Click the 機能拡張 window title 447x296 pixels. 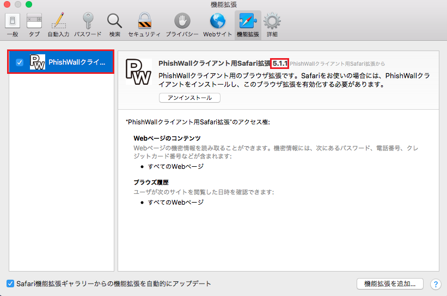tap(223, 4)
